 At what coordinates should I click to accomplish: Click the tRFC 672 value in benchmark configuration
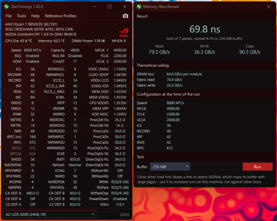[x=169, y=148]
